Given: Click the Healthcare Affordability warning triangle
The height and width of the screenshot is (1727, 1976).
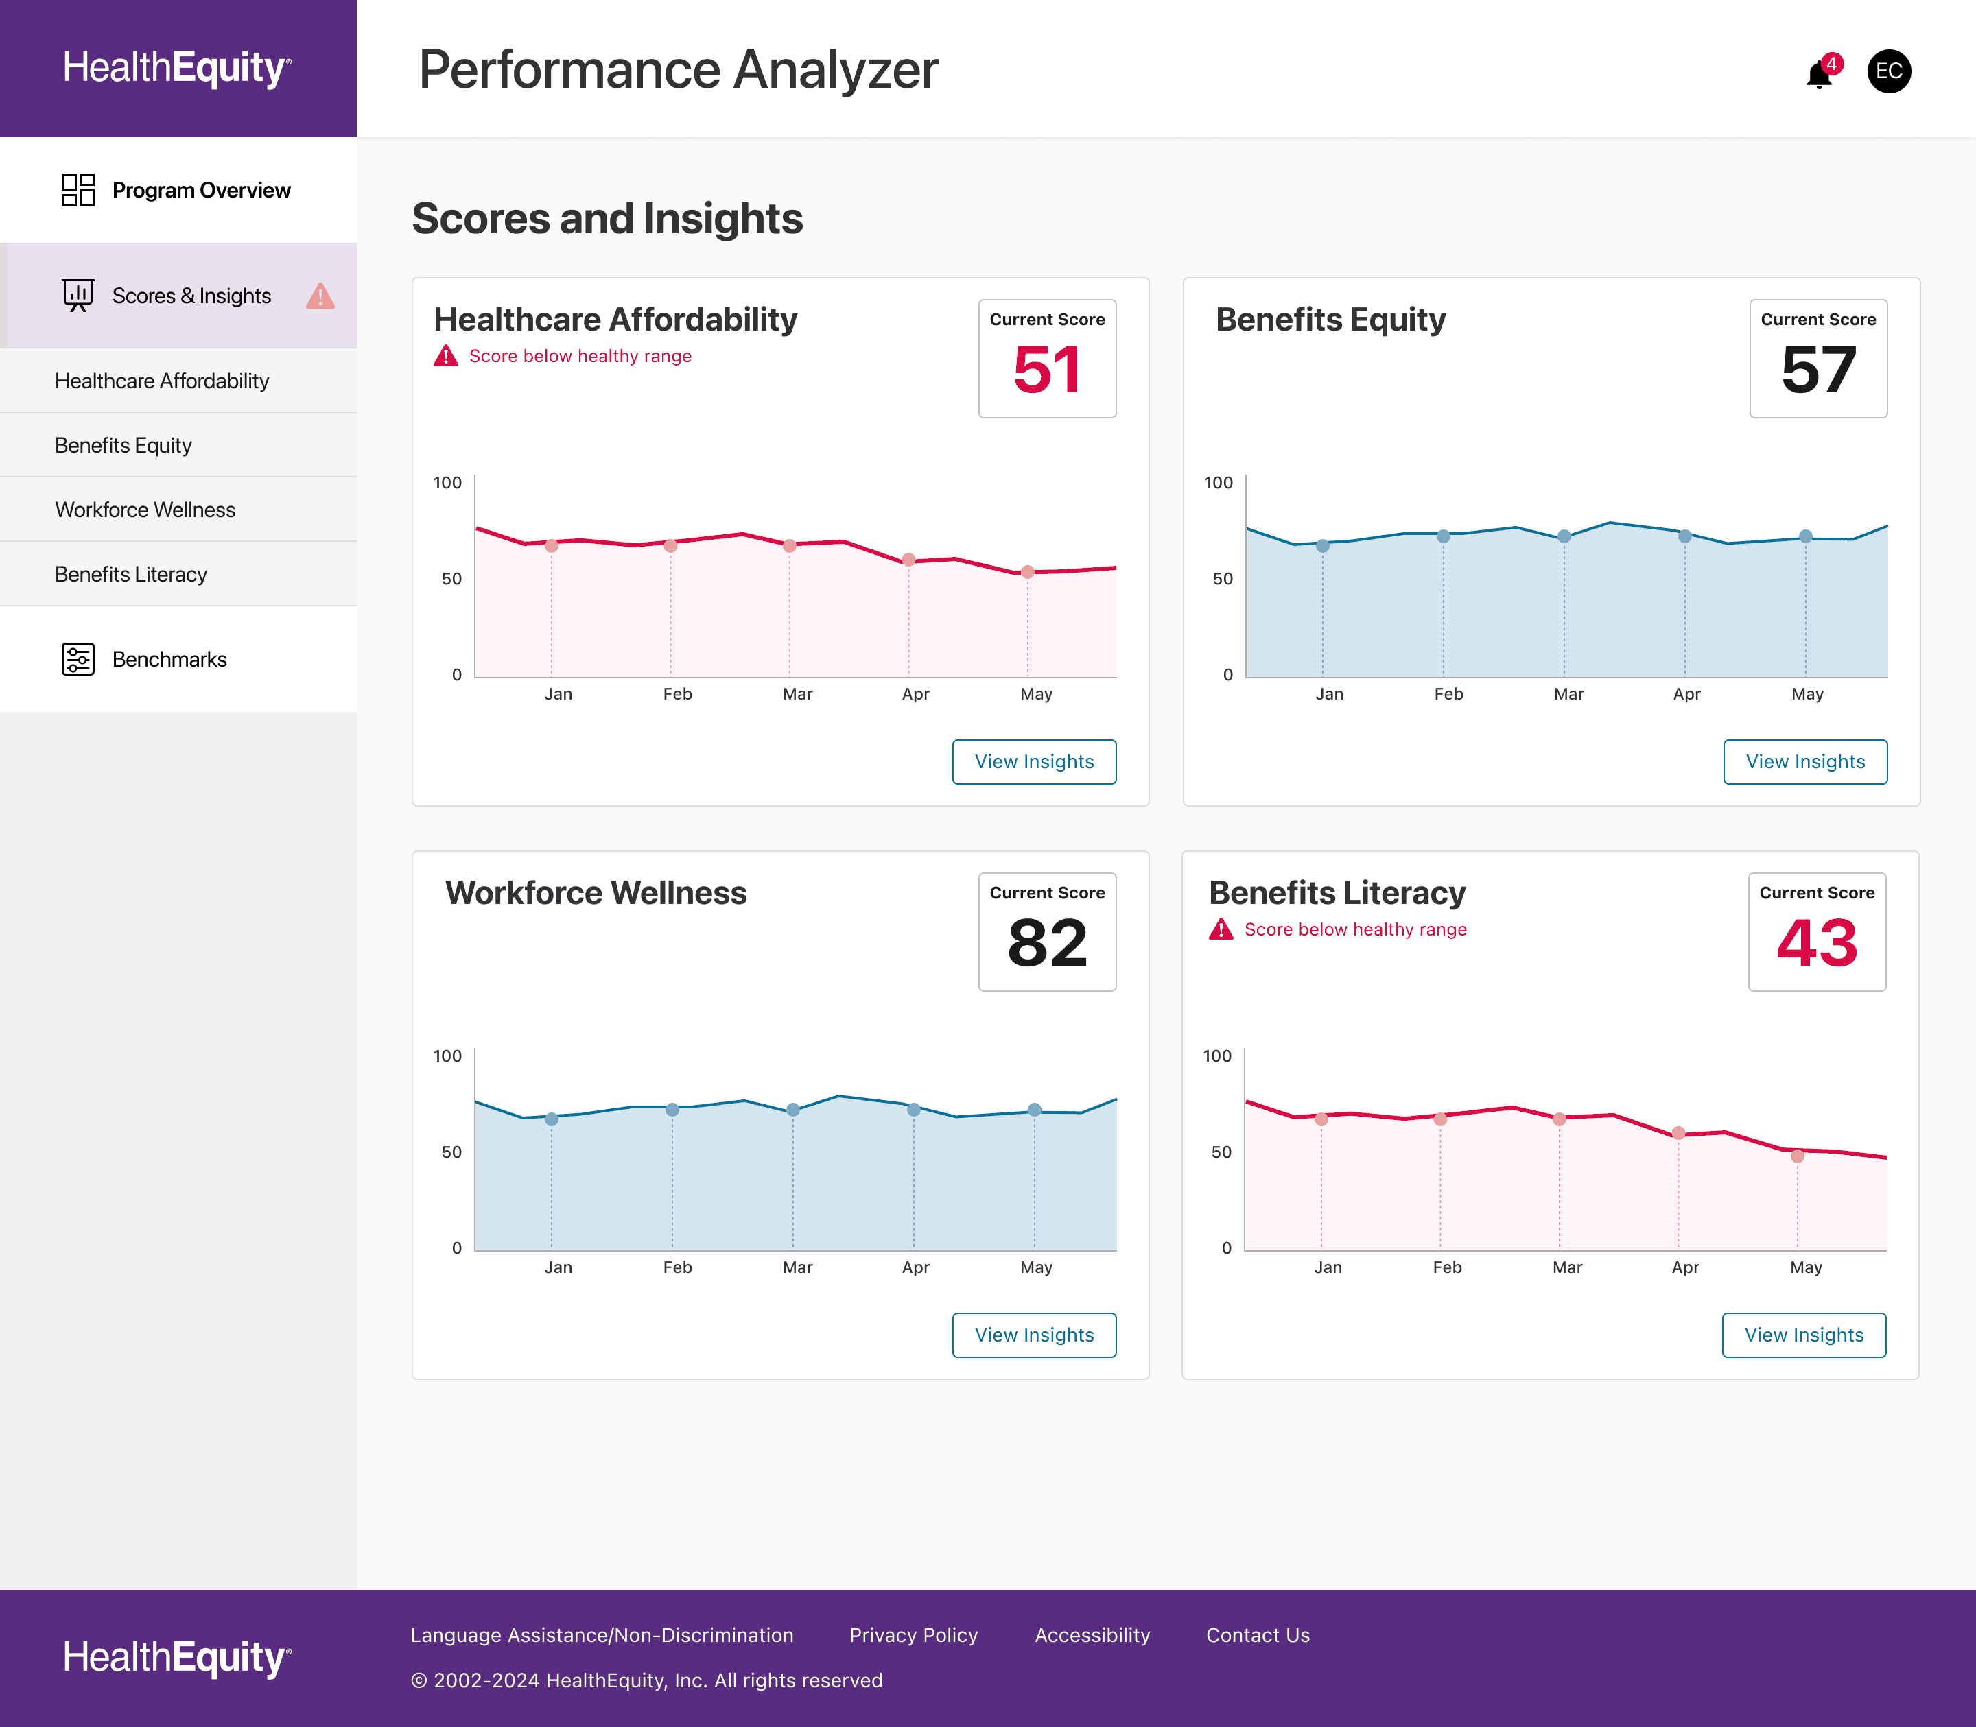Looking at the screenshot, I should (445, 355).
